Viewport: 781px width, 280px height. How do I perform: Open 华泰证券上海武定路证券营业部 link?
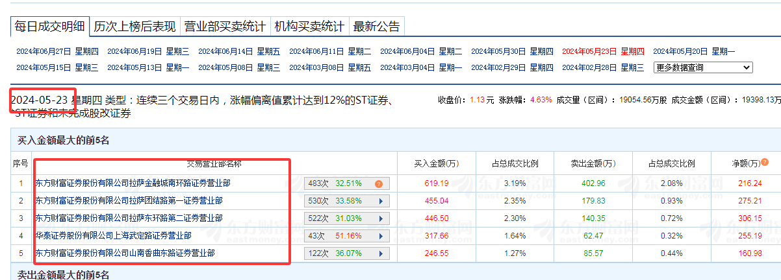pos(113,236)
